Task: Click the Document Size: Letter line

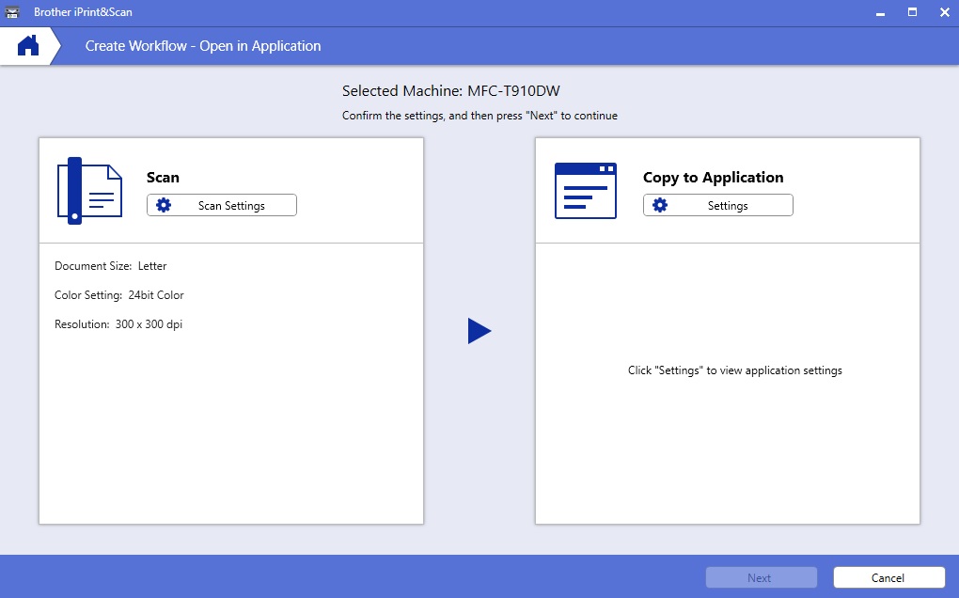Action: pyautogui.click(x=111, y=266)
